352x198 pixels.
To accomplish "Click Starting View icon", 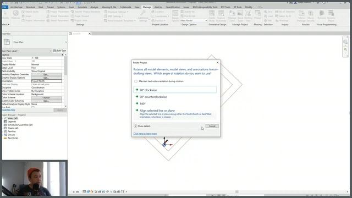I will coord(248,16).
